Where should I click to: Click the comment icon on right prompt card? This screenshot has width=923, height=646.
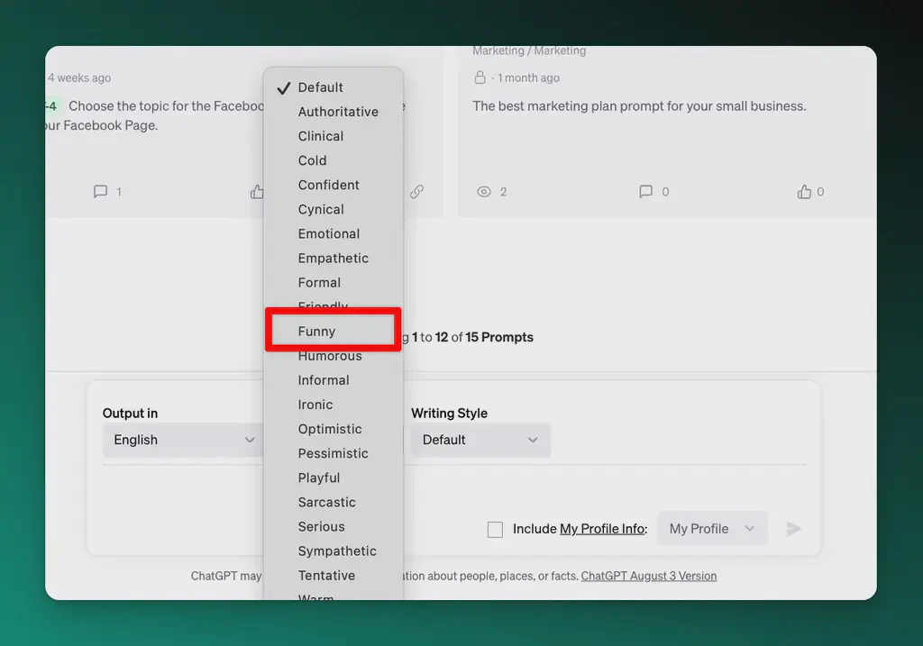tap(645, 192)
